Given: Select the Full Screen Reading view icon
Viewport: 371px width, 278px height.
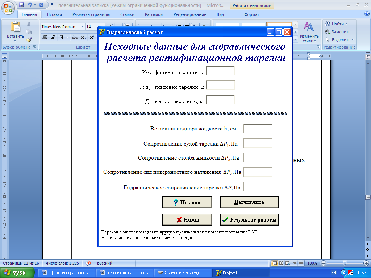Looking at the screenshot, I should pos(281,263).
